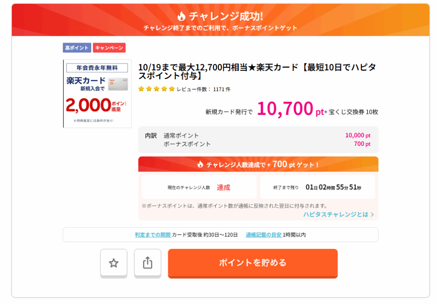Click the share icon button
Image resolution: width=437 pixels, height=304 pixels.
click(x=147, y=263)
